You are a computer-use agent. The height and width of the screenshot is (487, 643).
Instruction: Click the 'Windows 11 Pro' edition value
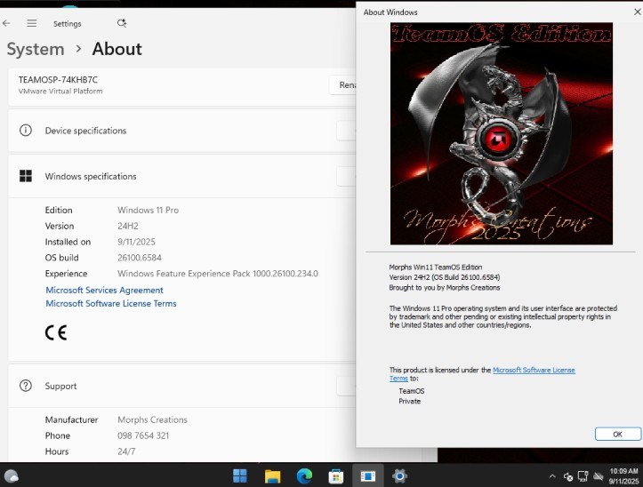148,210
